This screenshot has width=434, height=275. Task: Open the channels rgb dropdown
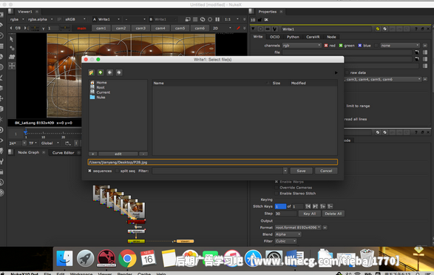click(302, 45)
